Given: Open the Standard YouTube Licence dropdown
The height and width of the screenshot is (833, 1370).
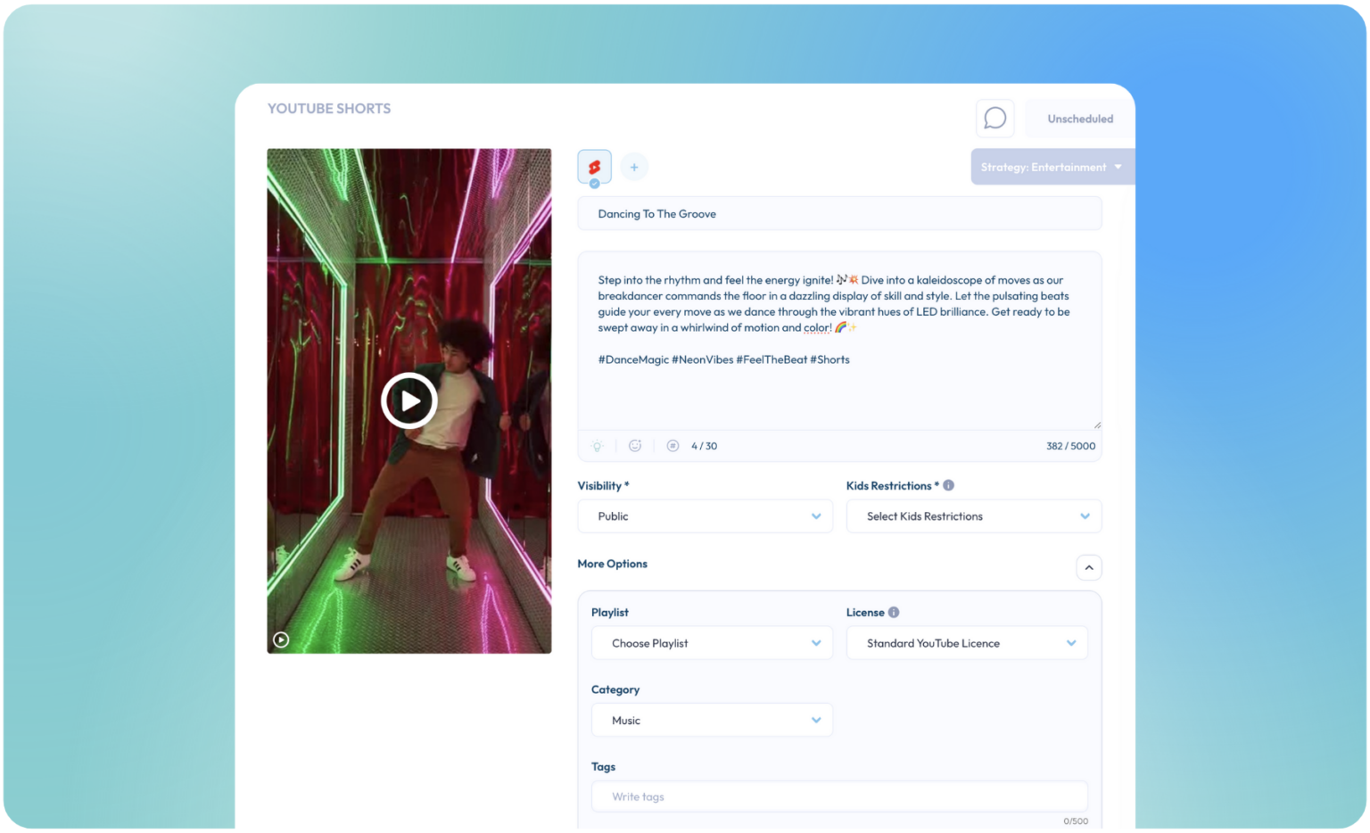Looking at the screenshot, I should coord(967,642).
